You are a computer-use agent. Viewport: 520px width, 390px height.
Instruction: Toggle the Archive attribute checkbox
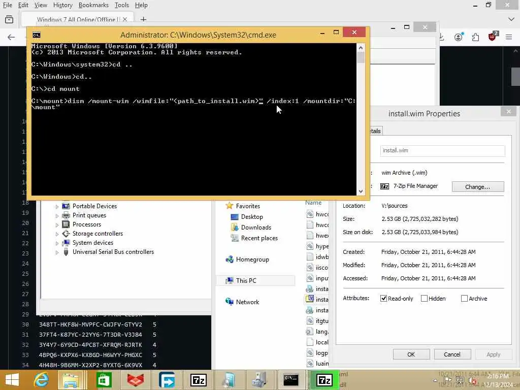pyautogui.click(x=464, y=299)
